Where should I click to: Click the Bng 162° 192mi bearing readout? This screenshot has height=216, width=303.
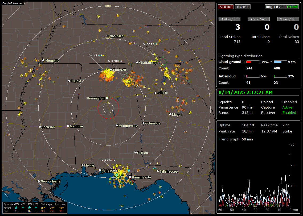click(281, 7)
